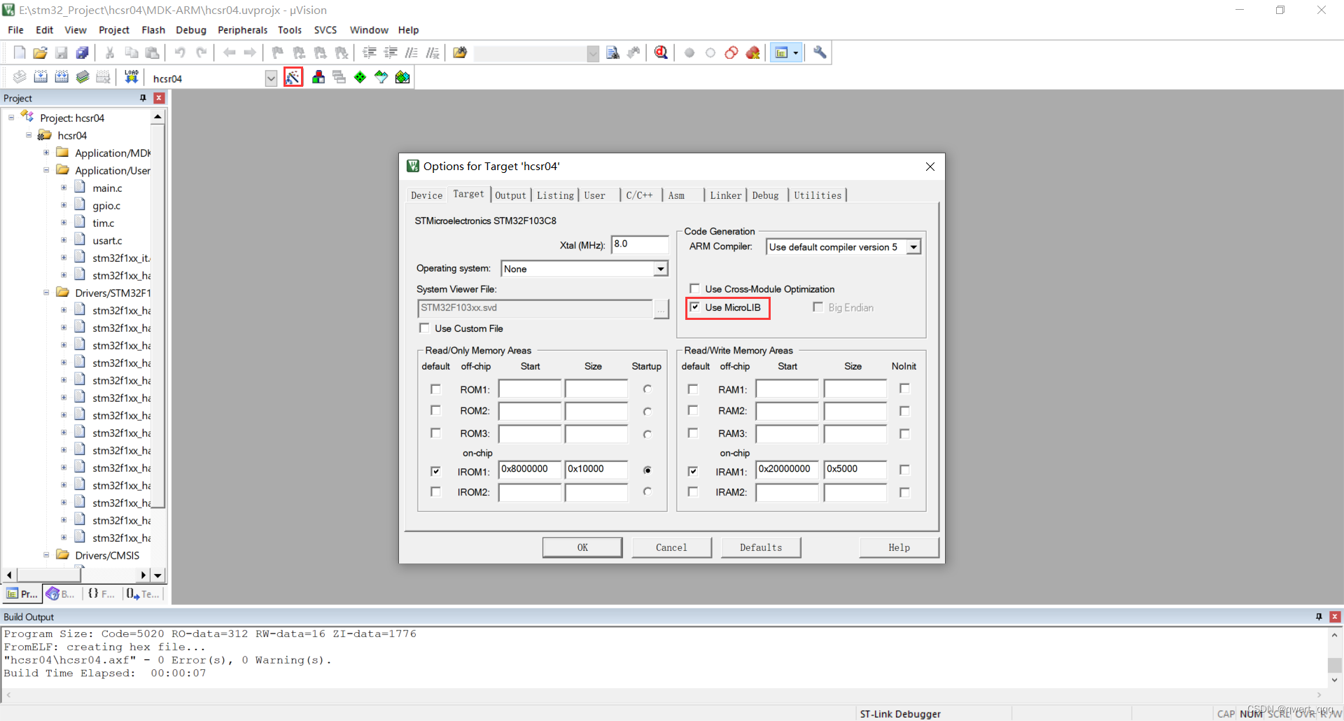Close the Project panel

pyautogui.click(x=159, y=98)
